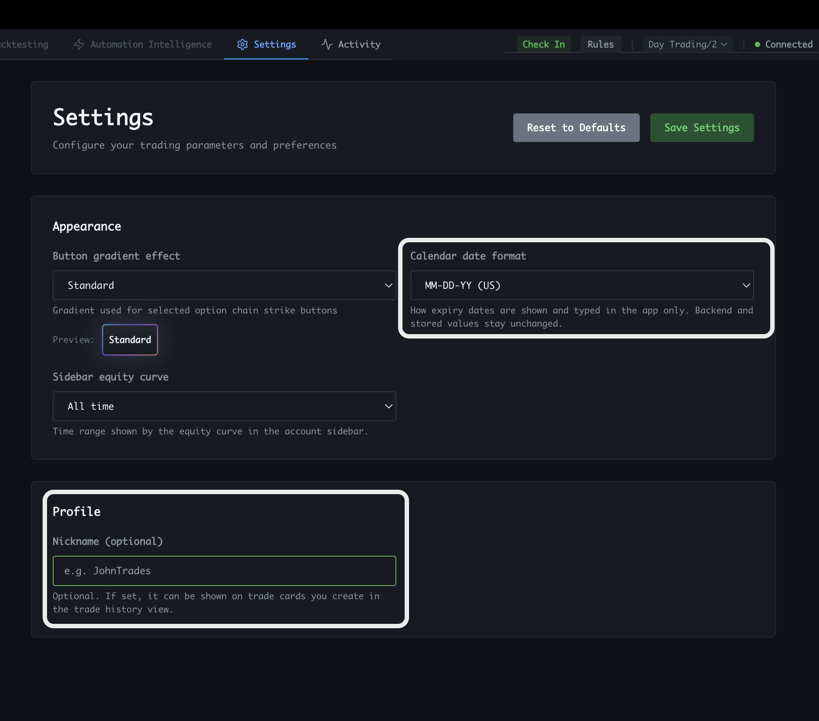Screen dimensions: 819x721
Task: Click the 'Sidebar equity curve' label
Action: click(111, 377)
